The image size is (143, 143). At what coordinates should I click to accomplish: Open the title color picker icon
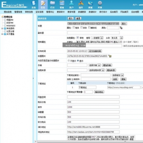tap(121, 28)
